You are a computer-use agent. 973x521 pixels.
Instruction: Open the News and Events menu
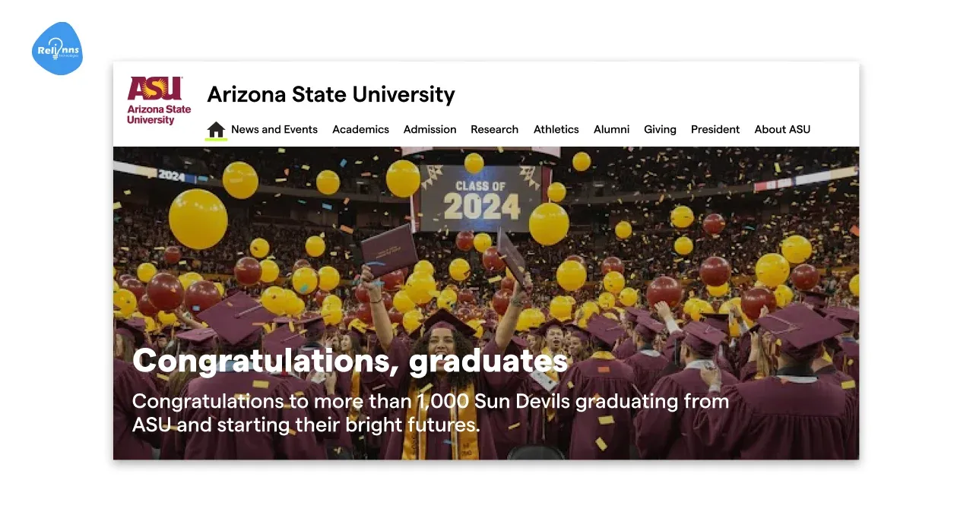[x=274, y=129]
